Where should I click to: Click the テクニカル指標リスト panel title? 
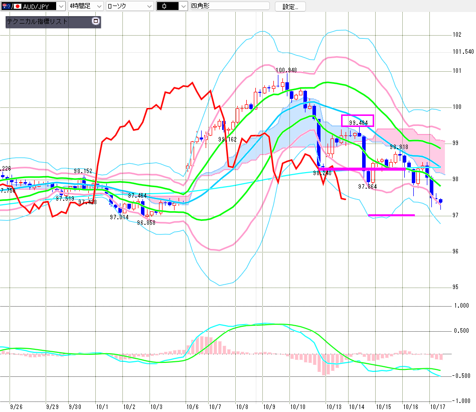[37, 22]
